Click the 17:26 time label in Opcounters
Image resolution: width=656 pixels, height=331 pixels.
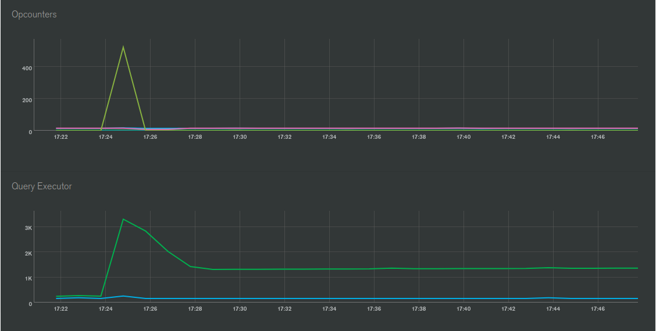tap(150, 137)
